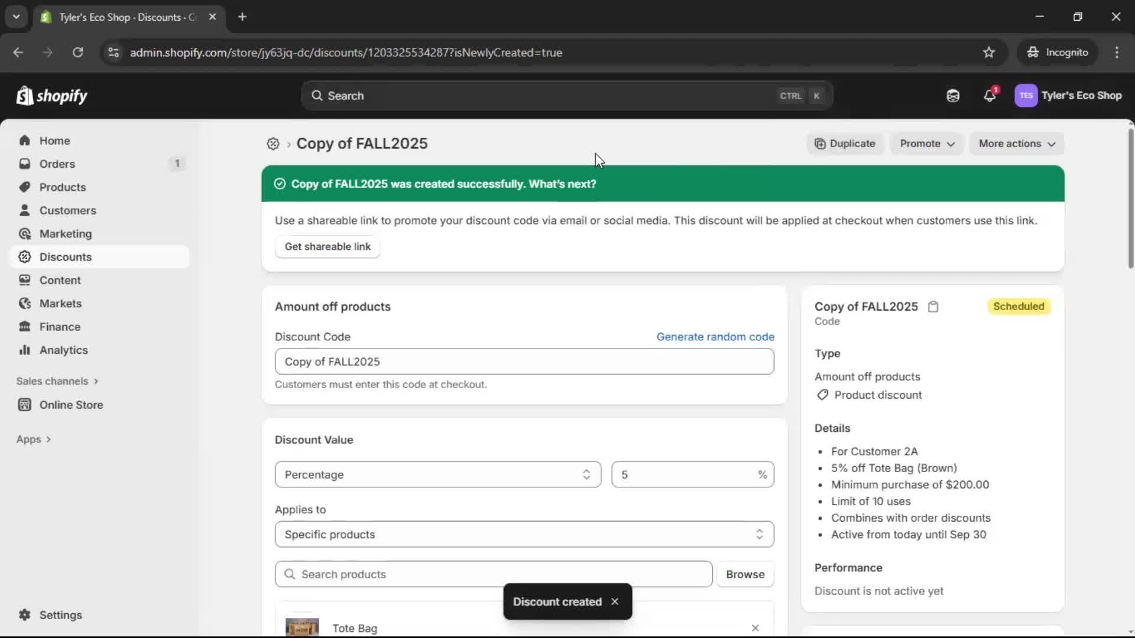Open the Settings gear icon
The height and width of the screenshot is (638, 1135).
pos(24,615)
